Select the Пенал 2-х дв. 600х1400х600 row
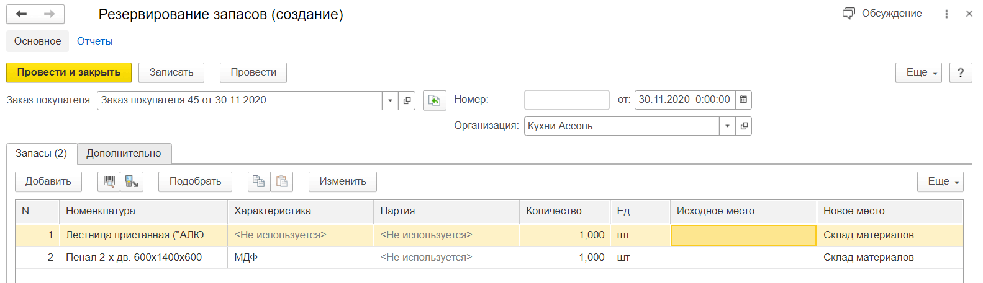This screenshot has height=283, width=983. pos(134,257)
